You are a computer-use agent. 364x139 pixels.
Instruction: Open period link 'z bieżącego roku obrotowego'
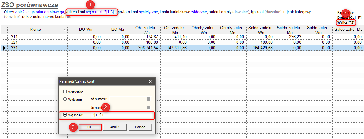pos(39,12)
